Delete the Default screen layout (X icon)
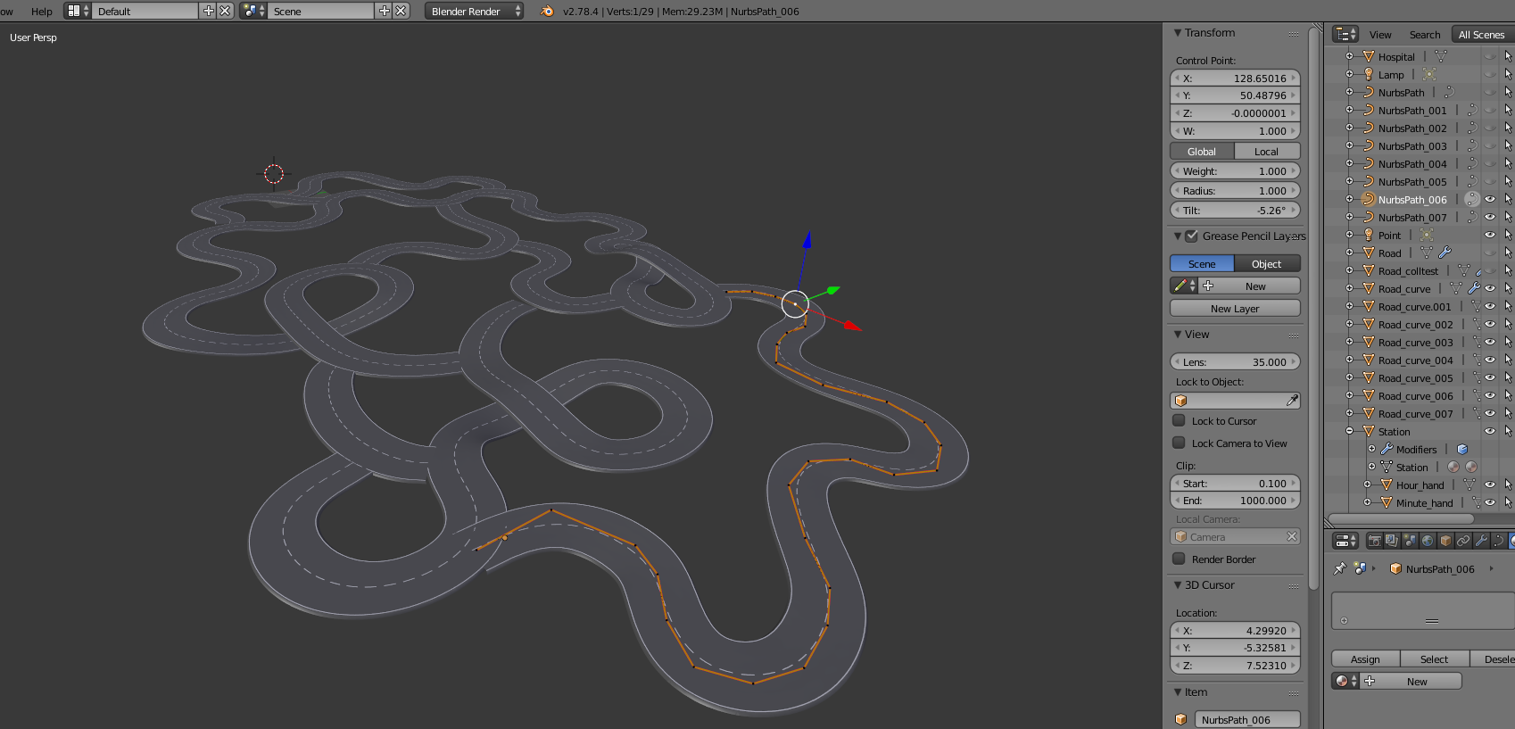This screenshot has height=729, width=1515. pyautogui.click(x=225, y=11)
